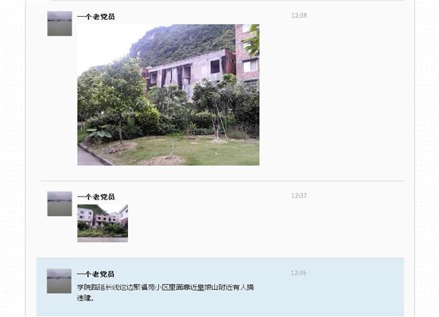Viewport: 439px width, 317px height.
Task: Select the blue highlighted 12:36 message row
Action: tap(220, 287)
